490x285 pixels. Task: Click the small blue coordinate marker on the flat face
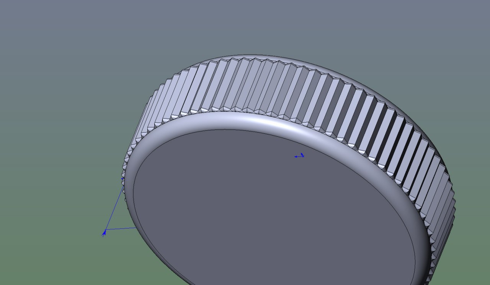pos(299,155)
